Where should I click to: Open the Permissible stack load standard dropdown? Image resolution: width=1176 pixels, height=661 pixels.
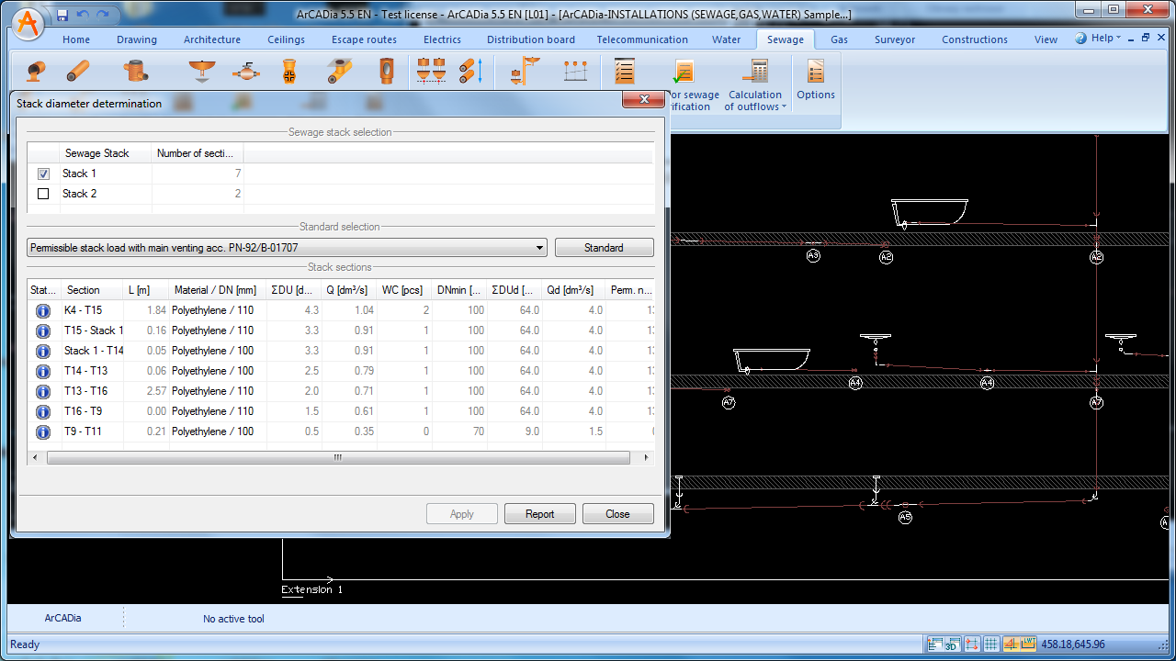(x=539, y=248)
